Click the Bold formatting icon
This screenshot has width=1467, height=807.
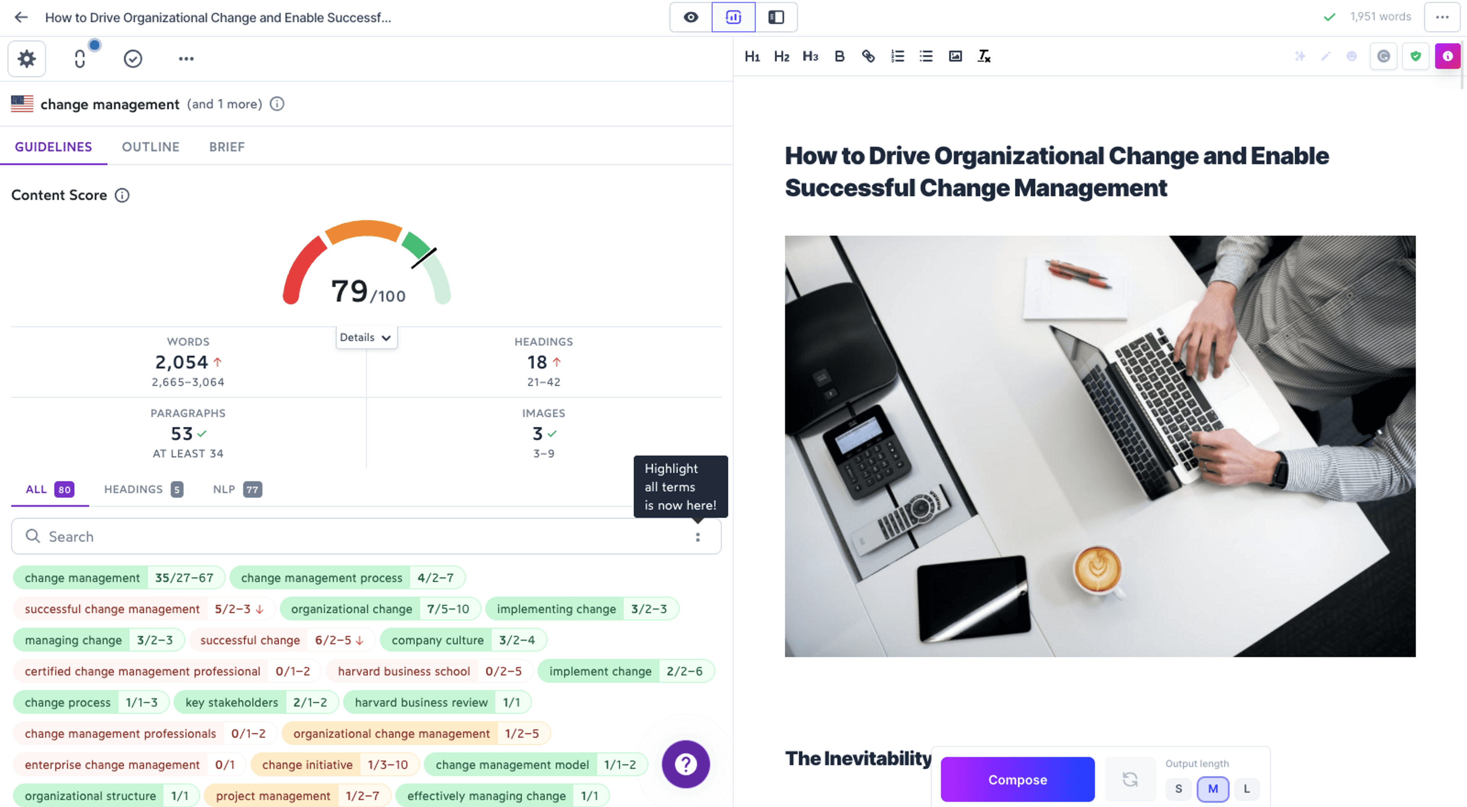tap(839, 56)
